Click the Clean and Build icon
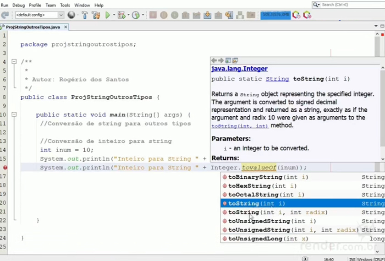The height and width of the screenshot is (261, 385). 96,15
